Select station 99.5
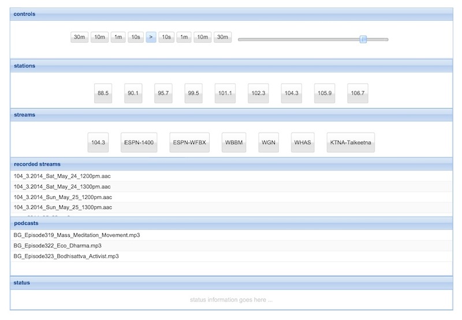 pyautogui.click(x=193, y=93)
